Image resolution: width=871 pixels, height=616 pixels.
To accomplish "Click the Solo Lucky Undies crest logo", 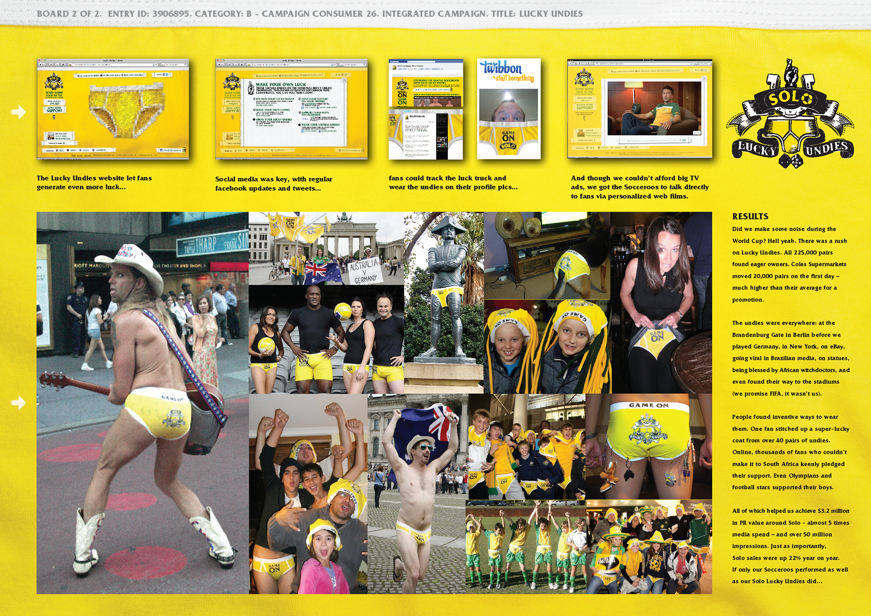I will point(790,114).
